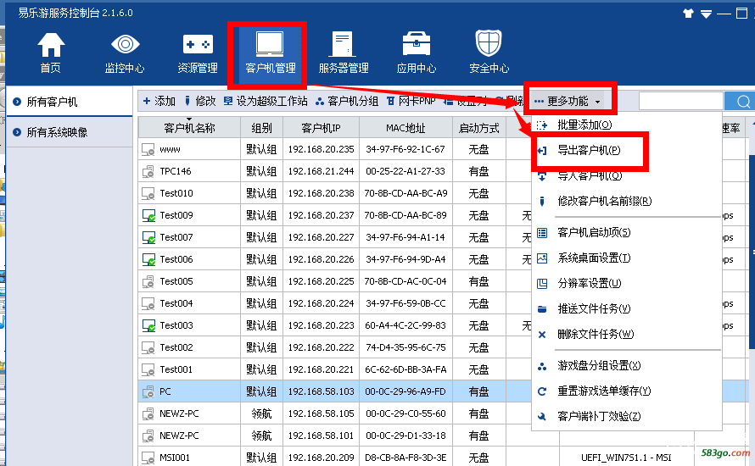Click the Test003 online client icon
This screenshot has height=466, width=755.
(148, 325)
